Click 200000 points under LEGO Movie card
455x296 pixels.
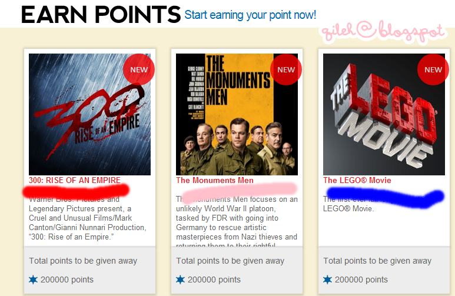coord(361,280)
